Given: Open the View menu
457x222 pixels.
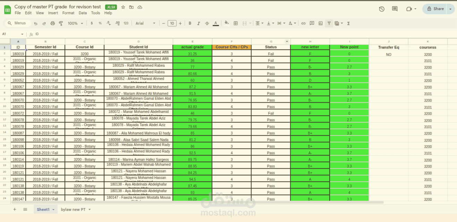Looking at the screenshot, I should pos(40,13).
